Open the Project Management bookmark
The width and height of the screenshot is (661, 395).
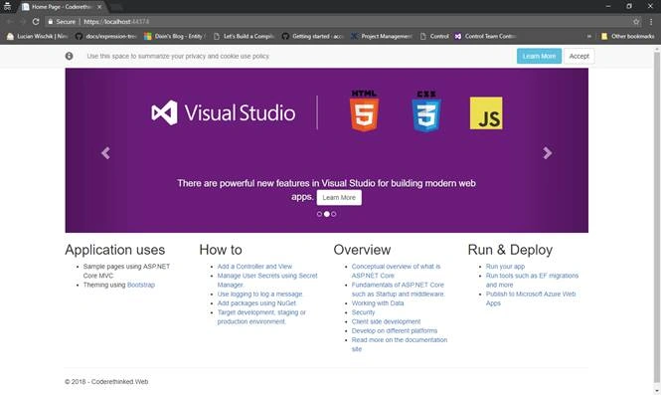(382, 36)
